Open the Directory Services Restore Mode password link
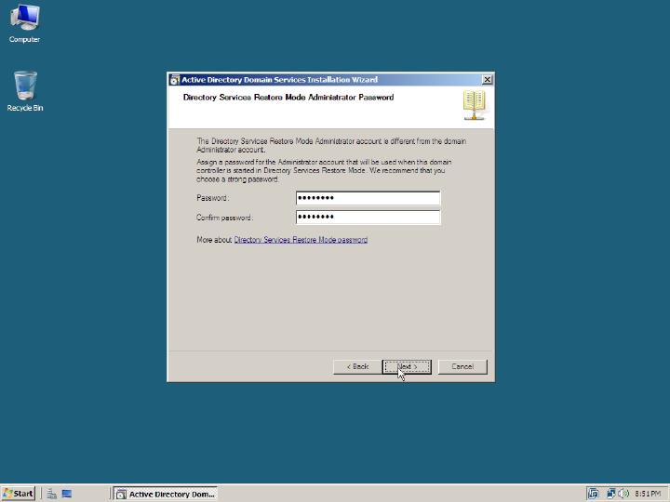 [x=301, y=240]
